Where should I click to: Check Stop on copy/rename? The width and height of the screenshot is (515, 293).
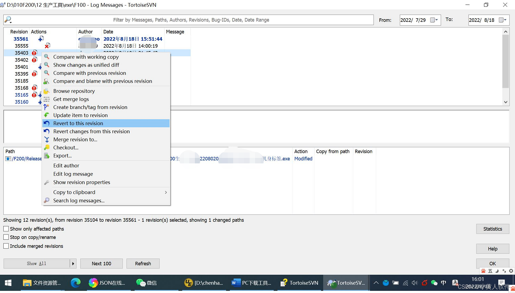point(6,237)
